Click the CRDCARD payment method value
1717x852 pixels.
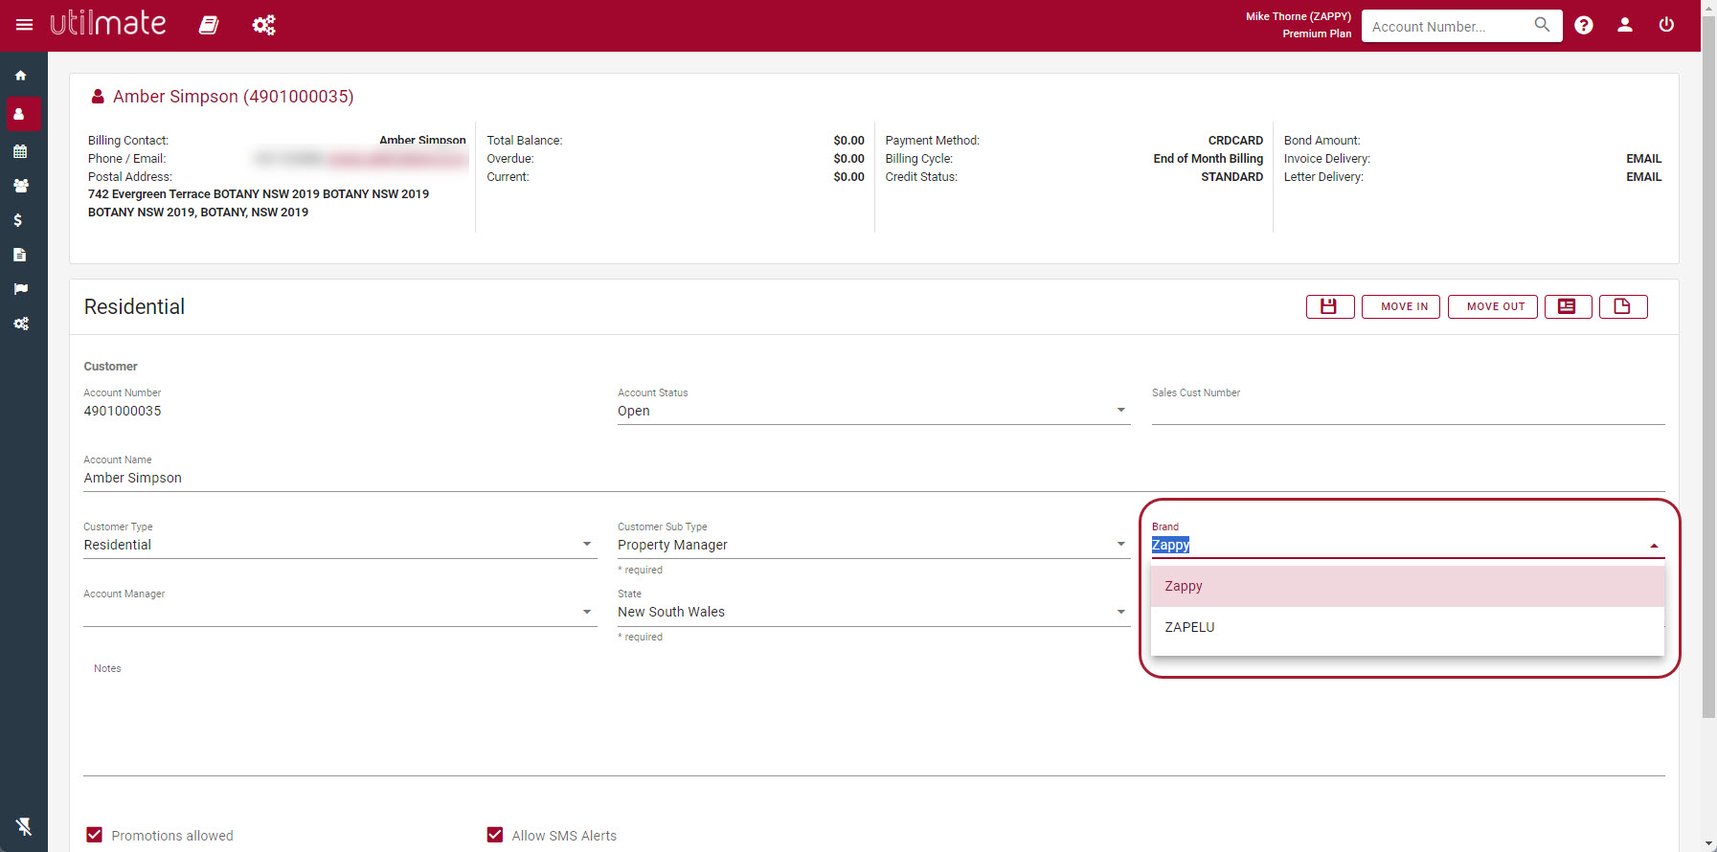click(1235, 141)
